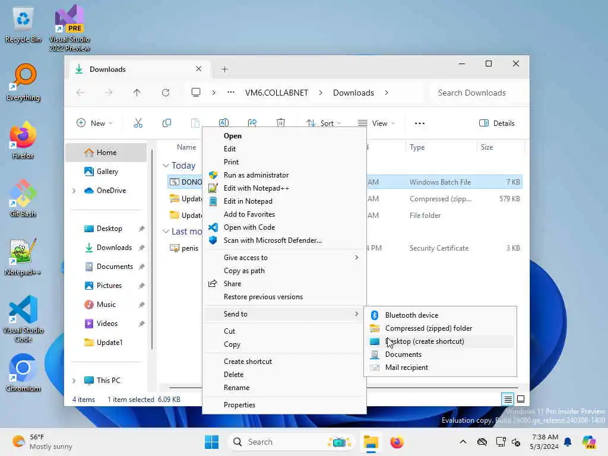Open Recycle Bin desktop icon
The image size is (608, 456).
pyautogui.click(x=23, y=25)
